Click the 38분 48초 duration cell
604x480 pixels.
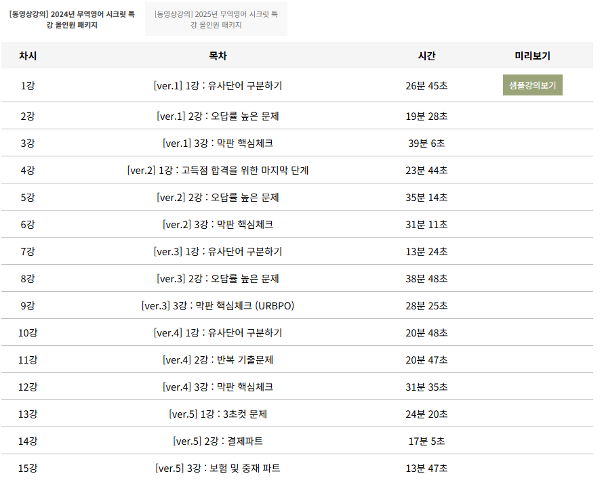pos(426,278)
